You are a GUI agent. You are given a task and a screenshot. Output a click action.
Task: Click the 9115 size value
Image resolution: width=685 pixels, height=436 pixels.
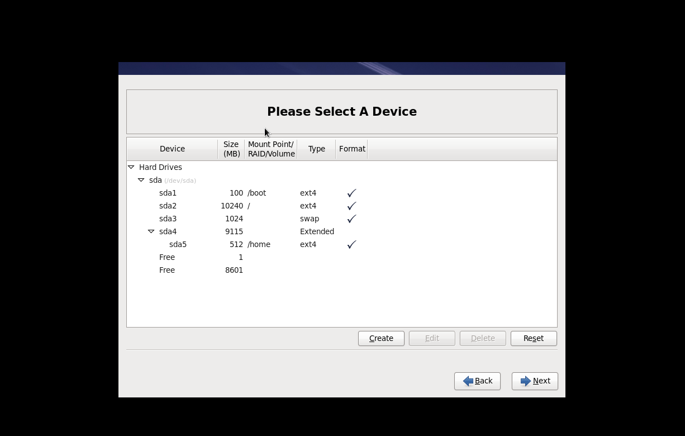[234, 231]
